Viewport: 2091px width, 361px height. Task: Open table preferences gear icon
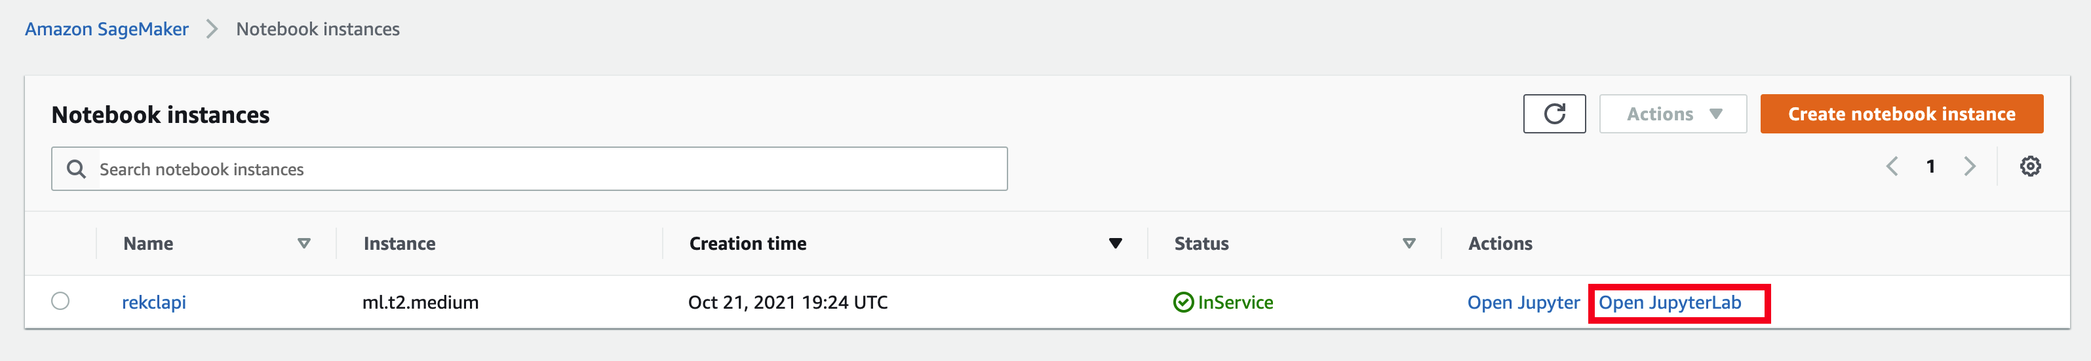pos(2030,166)
